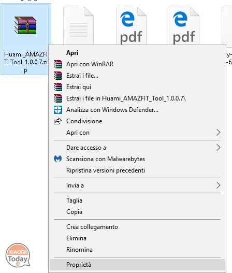Click the Huami_AMAZFIT_Tool_1.0.0.7.zip file name
The height and width of the screenshot is (273, 232).
point(26,62)
